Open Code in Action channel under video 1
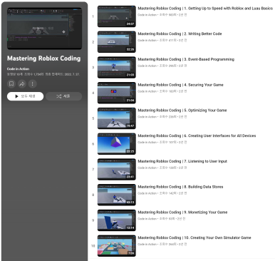This screenshot has width=275, height=261. click(147, 15)
